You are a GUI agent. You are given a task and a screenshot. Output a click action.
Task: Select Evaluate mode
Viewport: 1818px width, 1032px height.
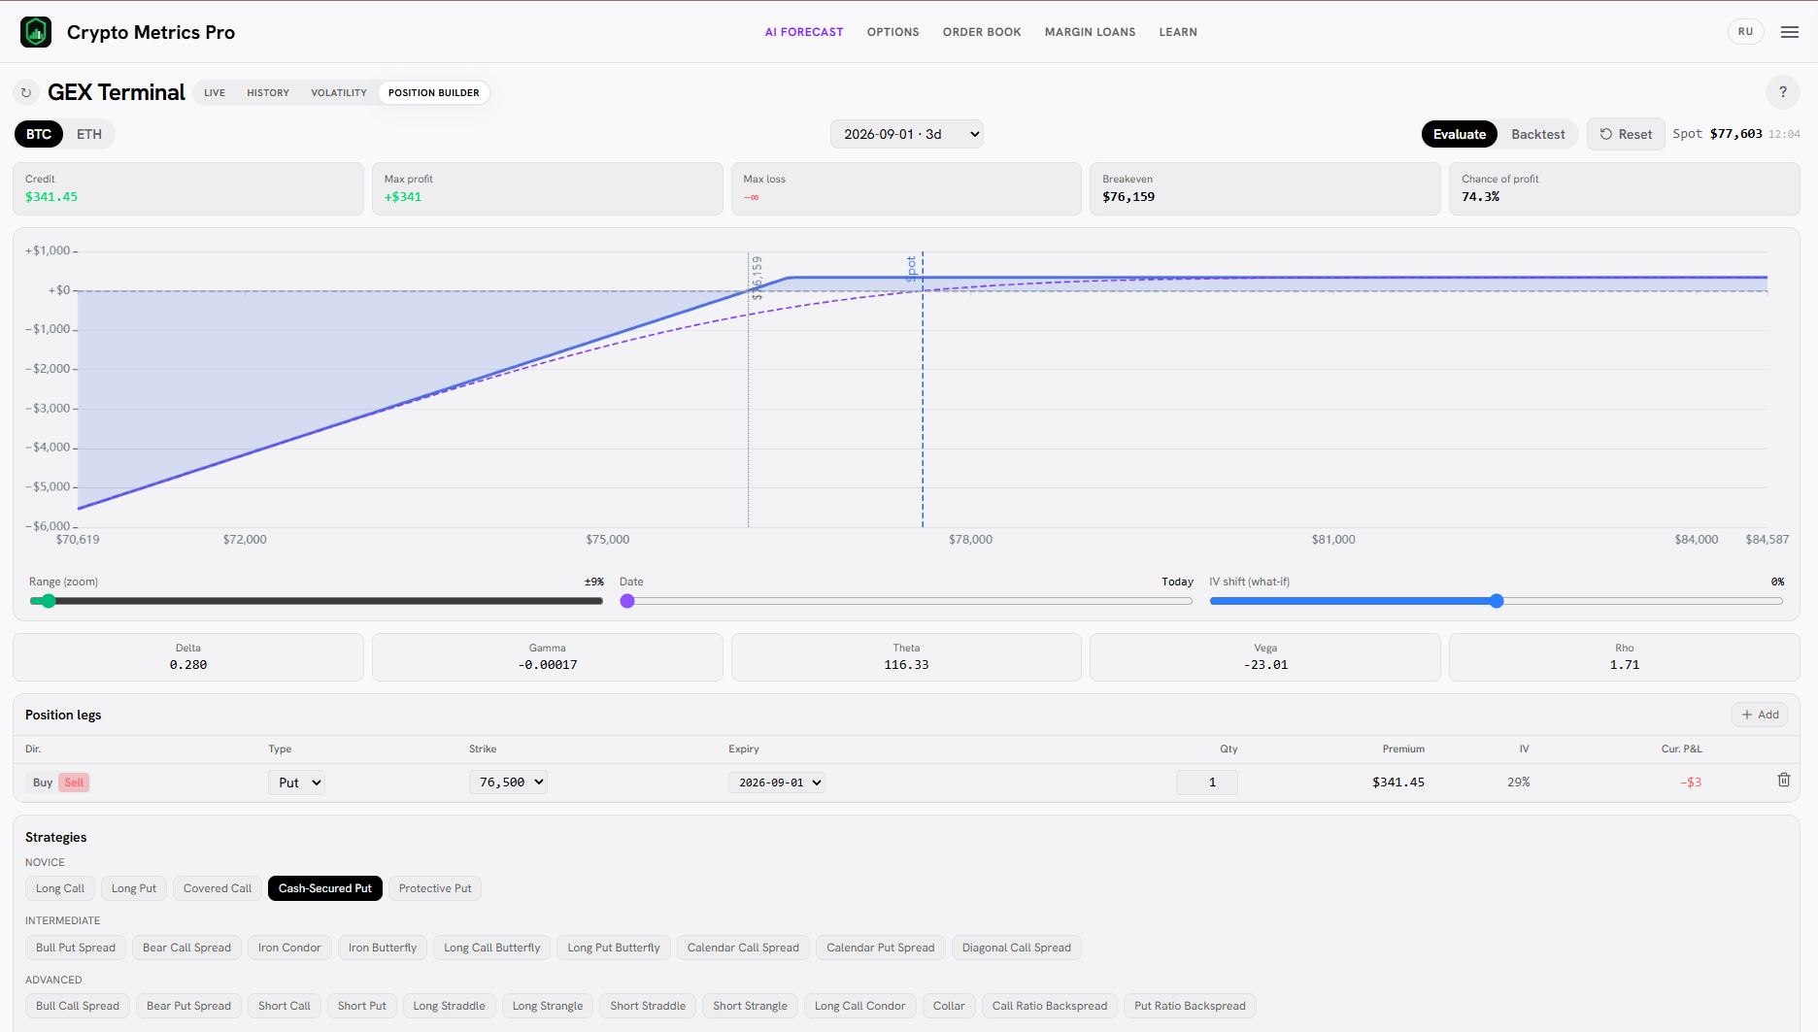click(x=1460, y=134)
